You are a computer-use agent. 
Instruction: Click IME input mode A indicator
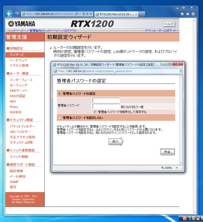pyautogui.click(x=190, y=218)
